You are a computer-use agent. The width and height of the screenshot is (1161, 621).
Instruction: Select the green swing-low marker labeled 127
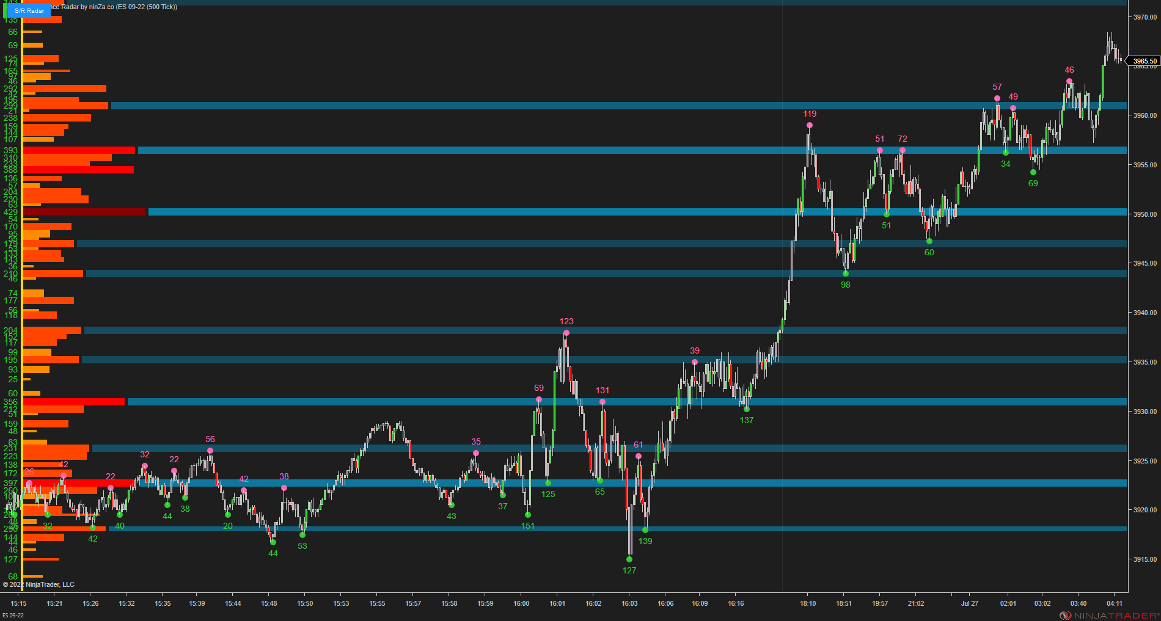click(x=629, y=560)
